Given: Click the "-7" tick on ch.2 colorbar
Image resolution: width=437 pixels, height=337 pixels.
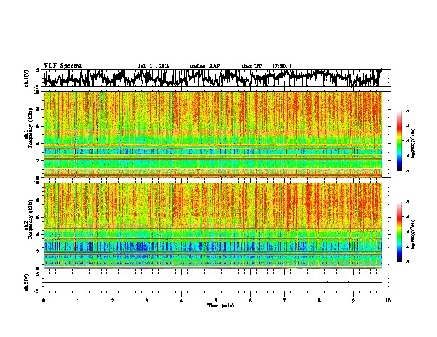Looking at the screenshot, I should tap(407, 262).
